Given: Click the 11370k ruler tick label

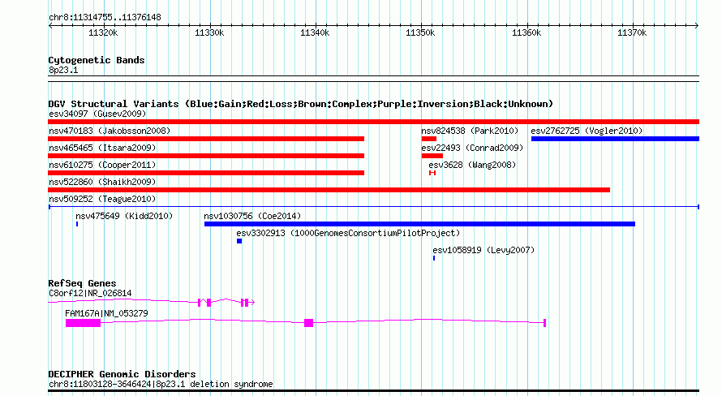Looking at the screenshot, I should 632,32.
